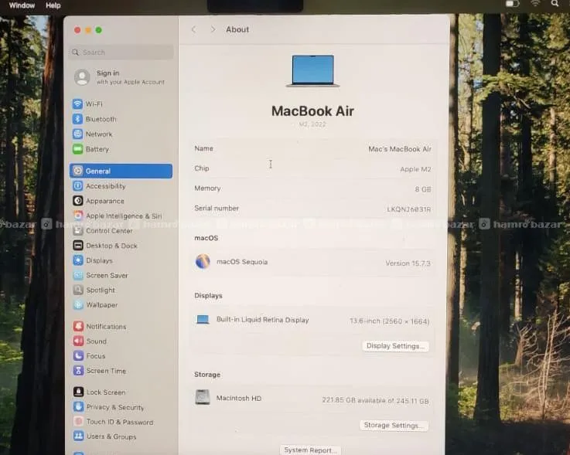This screenshot has width=570, height=455.
Task: Go forward with the right chevron
Action: point(213,29)
